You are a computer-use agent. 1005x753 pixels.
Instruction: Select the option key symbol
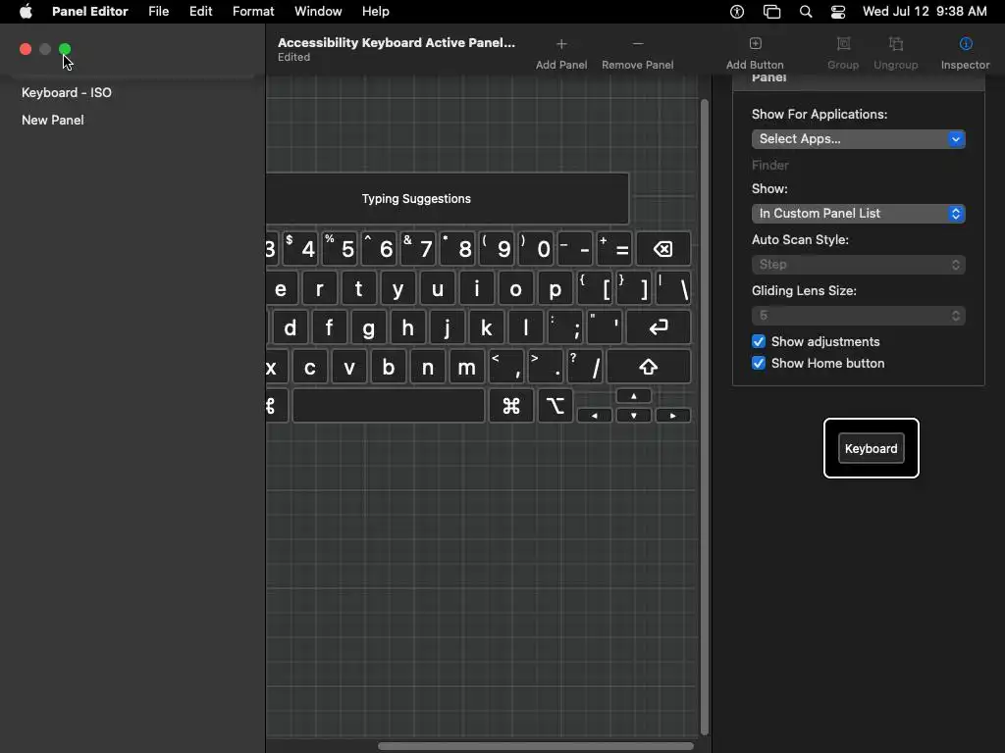pyautogui.click(x=555, y=406)
